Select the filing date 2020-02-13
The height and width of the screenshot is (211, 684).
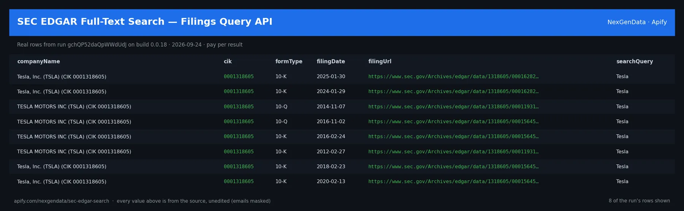pos(331,181)
